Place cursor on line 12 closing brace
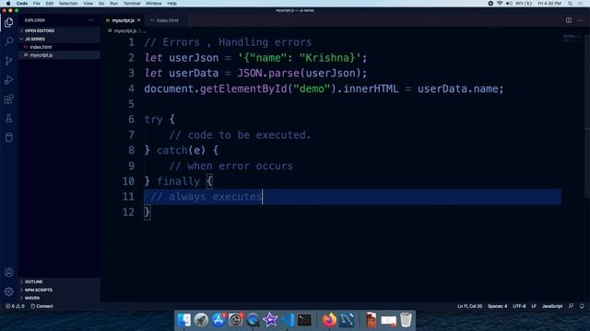This screenshot has height=331, width=590. [x=147, y=212]
